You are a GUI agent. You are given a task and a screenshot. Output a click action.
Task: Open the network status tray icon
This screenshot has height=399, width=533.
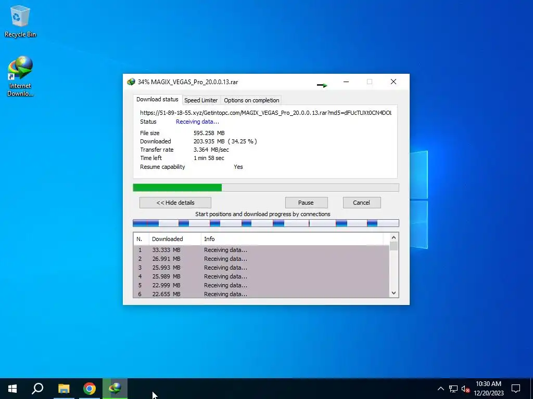pyautogui.click(x=453, y=389)
